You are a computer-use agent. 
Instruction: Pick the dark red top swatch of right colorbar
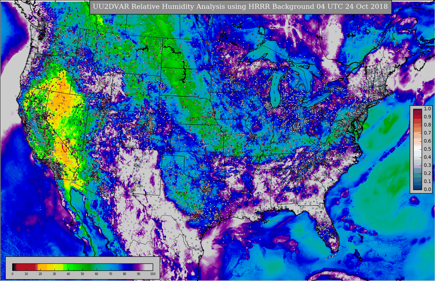click(417, 112)
